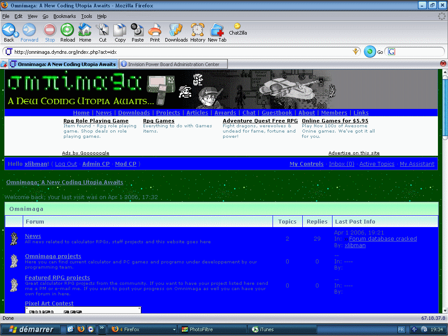Switch to iTunes in the taskbar
This screenshot has height=336, width=448.
coord(281,329)
